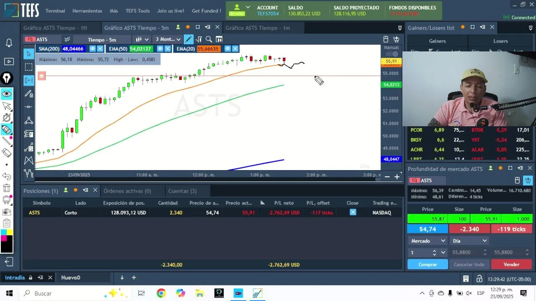Click the Join us live! link
Screen dimensions: 536x301
[170, 11]
